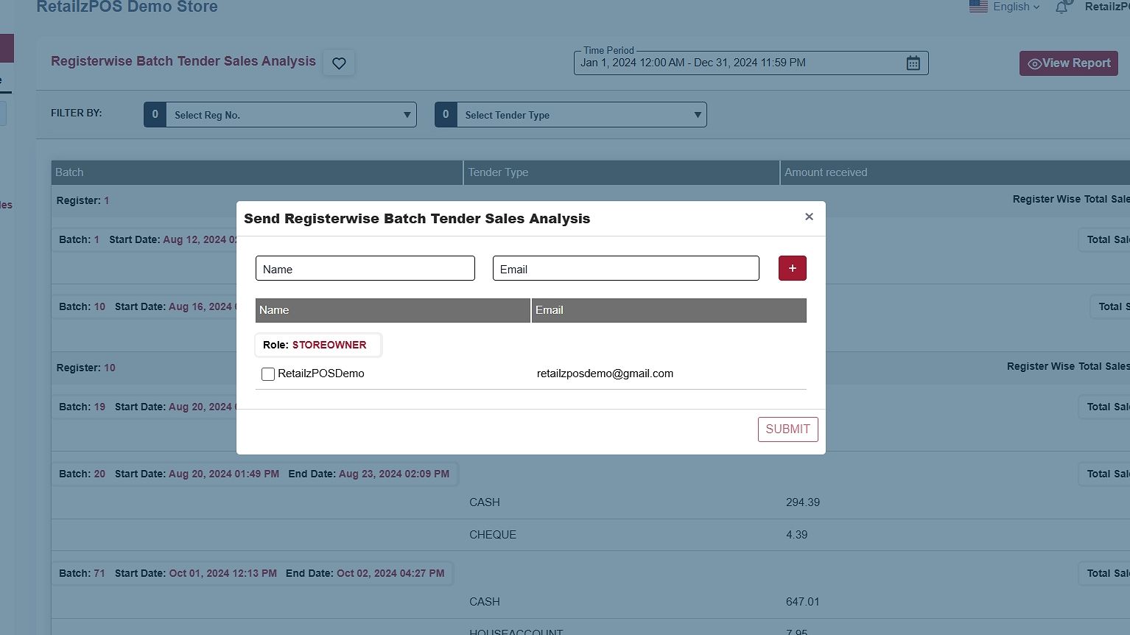Open the English language dropdown
Screen dimensions: 1130x635
(1016, 7)
